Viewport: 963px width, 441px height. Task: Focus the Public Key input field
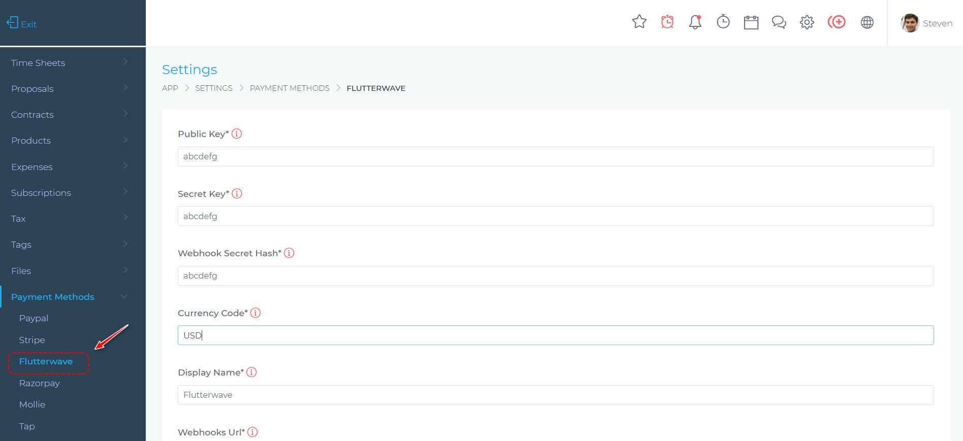556,156
